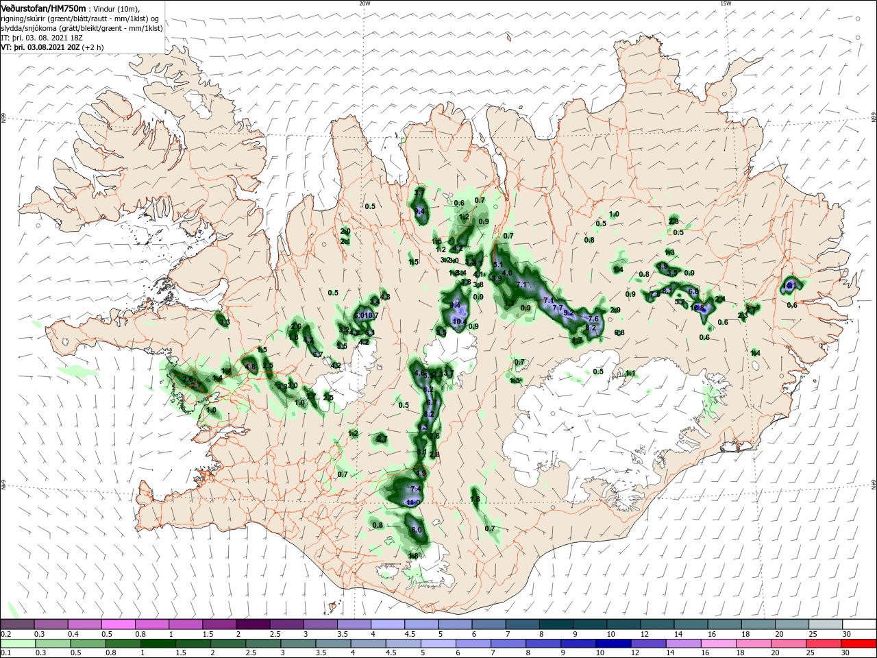Pick the orchid 0.4 swatch in snow legend
Viewport: 877px width, 658px height.
pyautogui.click(x=84, y=624)
